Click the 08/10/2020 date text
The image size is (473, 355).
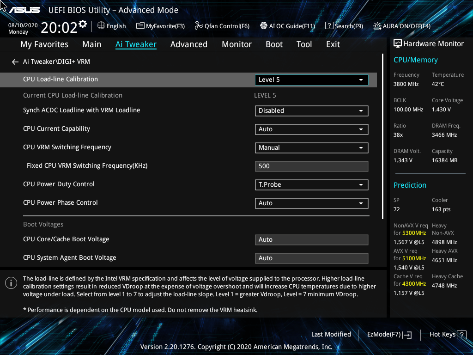point(23,25)
